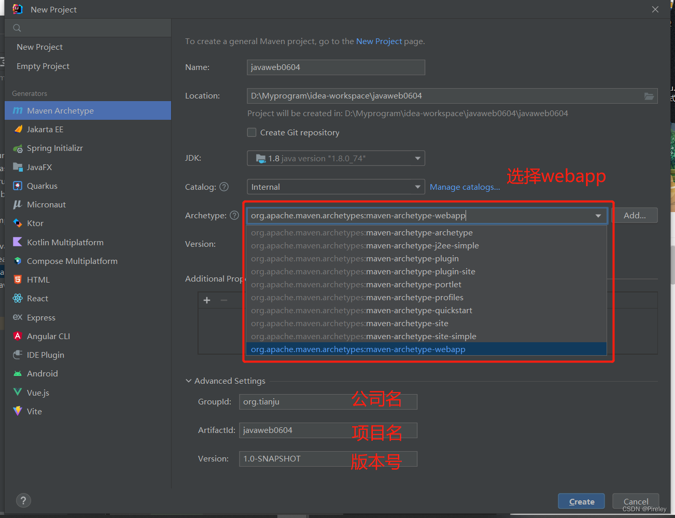Choose maven-archetype-webapp from the list
The height and width of the screenshot is (518, 675).
click(426, 349)
